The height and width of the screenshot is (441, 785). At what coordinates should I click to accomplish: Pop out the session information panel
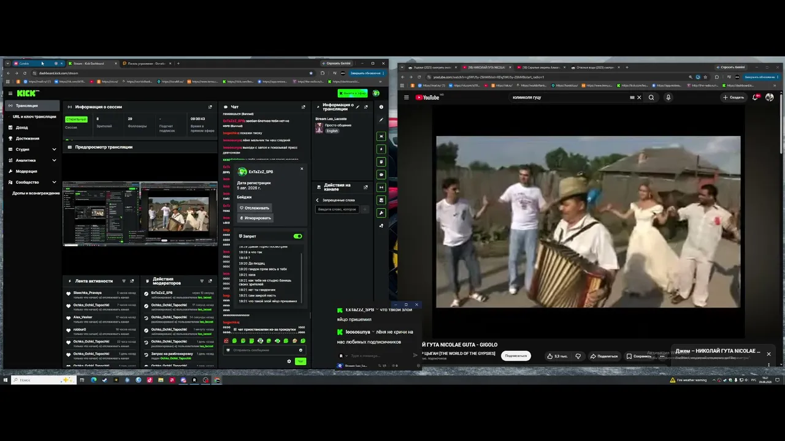(x=210, y=107)
